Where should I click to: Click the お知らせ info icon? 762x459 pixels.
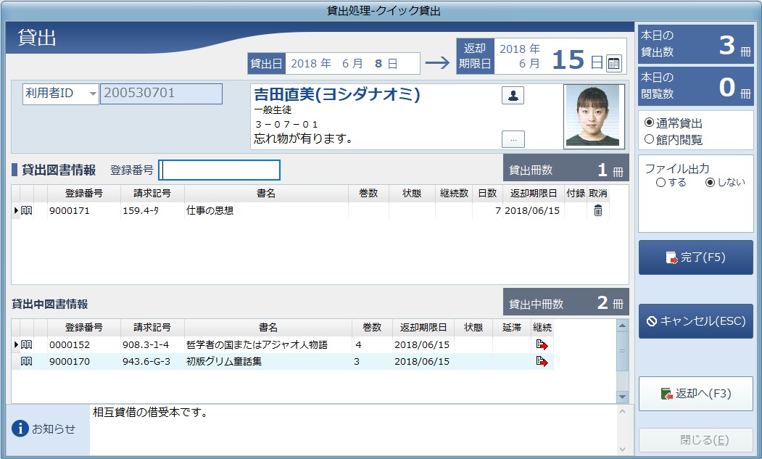20,429
